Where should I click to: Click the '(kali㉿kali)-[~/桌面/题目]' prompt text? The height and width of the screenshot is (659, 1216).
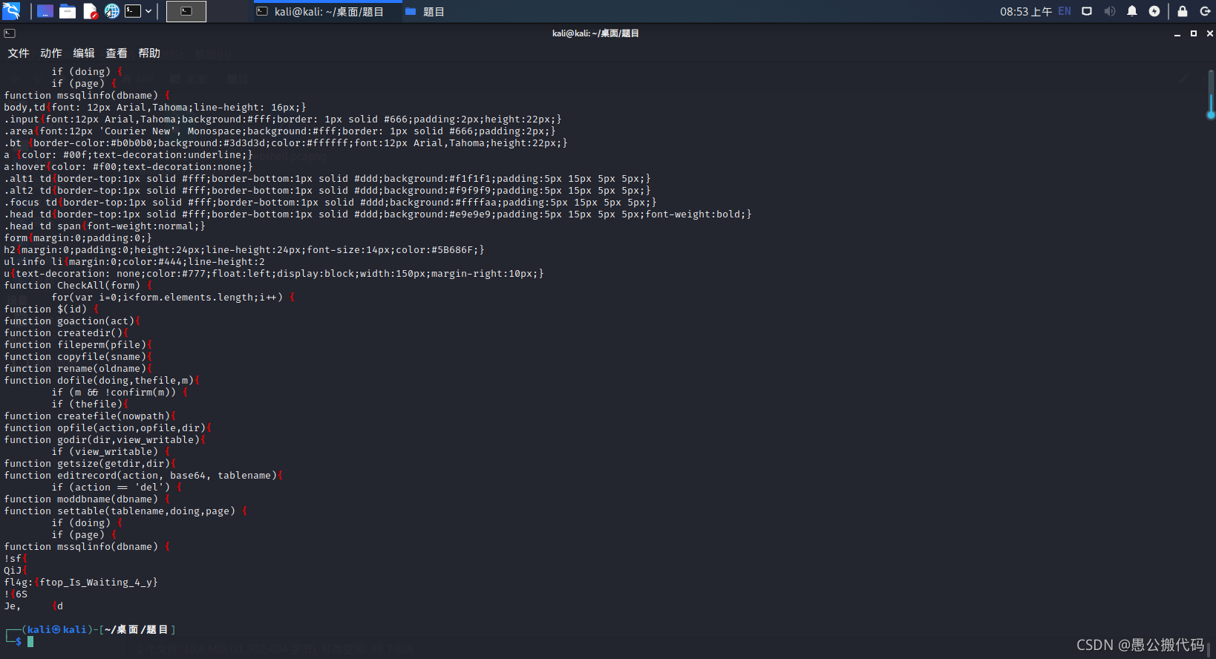tap(99, 629)
